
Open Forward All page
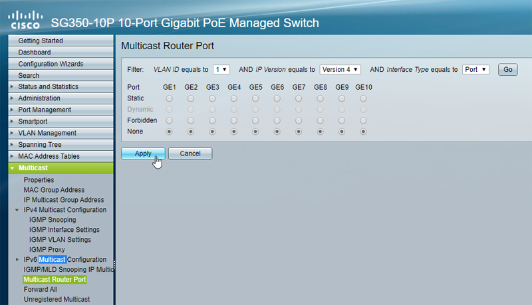click(41, 290)
